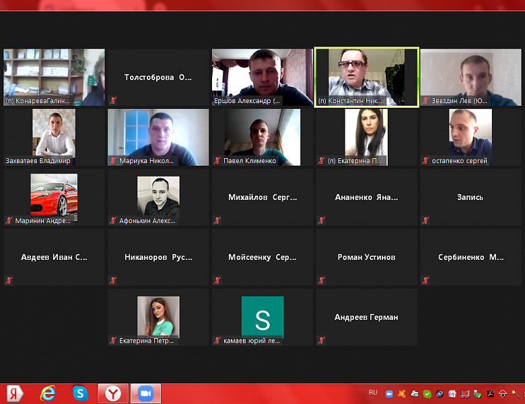Click the name 'Андреев Герман'
Viewport: 525px width, 404px height.
click(366, 317)
